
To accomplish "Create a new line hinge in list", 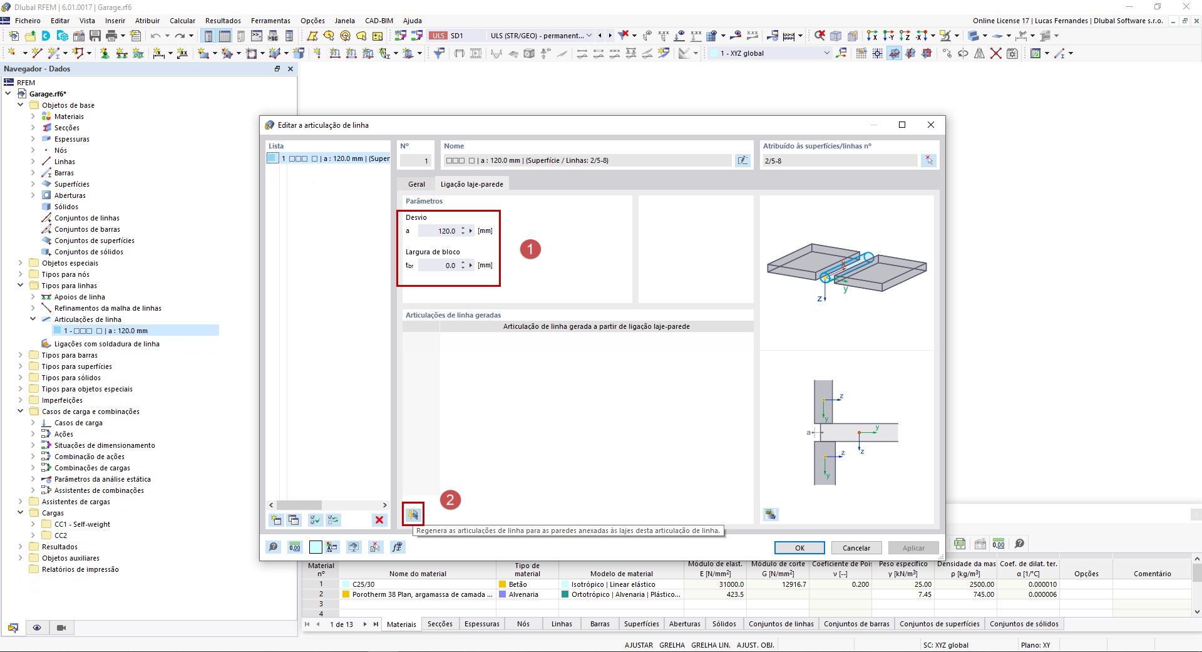I will click(275, 520).
